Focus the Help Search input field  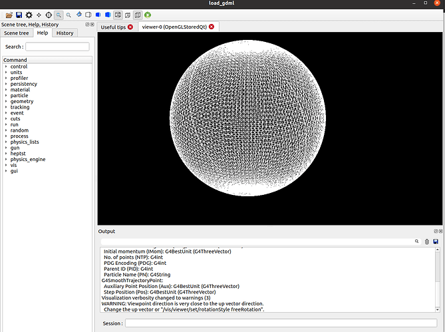click(58, 47)
